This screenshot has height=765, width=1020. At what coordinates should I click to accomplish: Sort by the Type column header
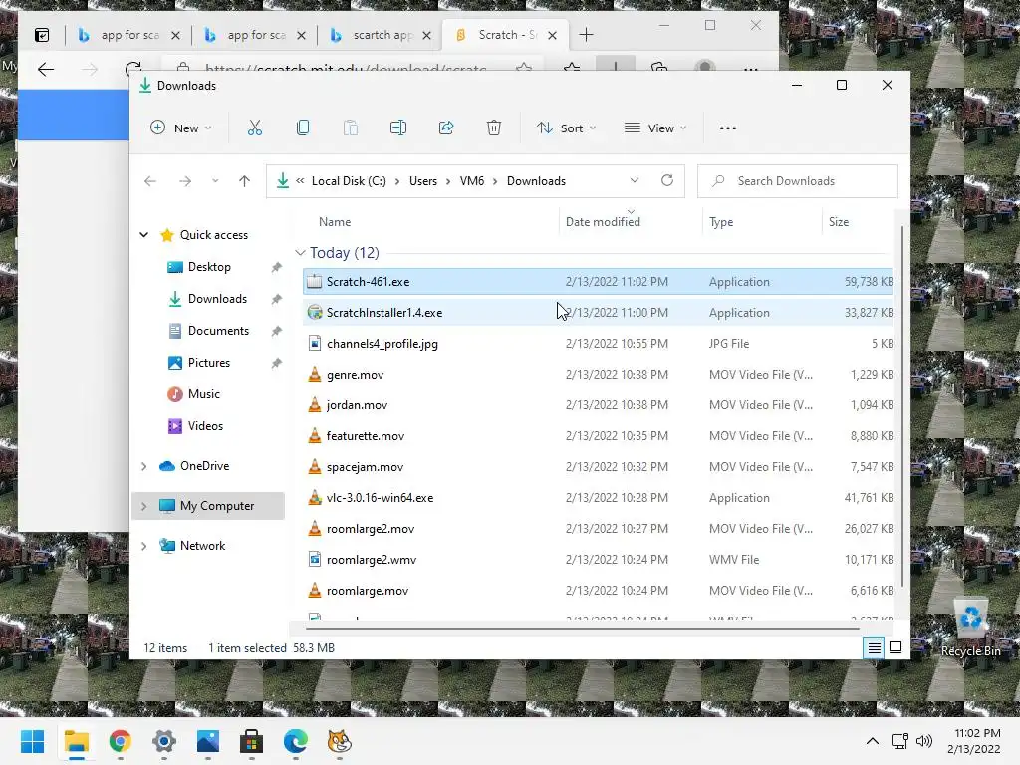721,222
